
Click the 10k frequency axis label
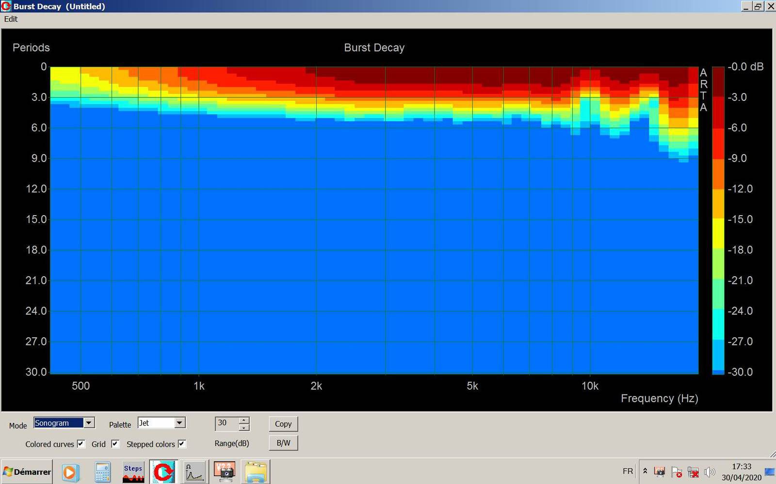coord(590,386)
